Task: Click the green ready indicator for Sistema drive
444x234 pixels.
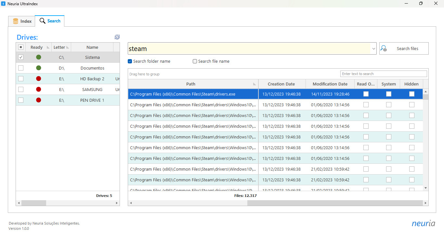Action: click(x=38, y=57)
